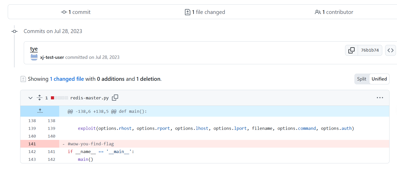Click xj-test-user avatar image

34,57
